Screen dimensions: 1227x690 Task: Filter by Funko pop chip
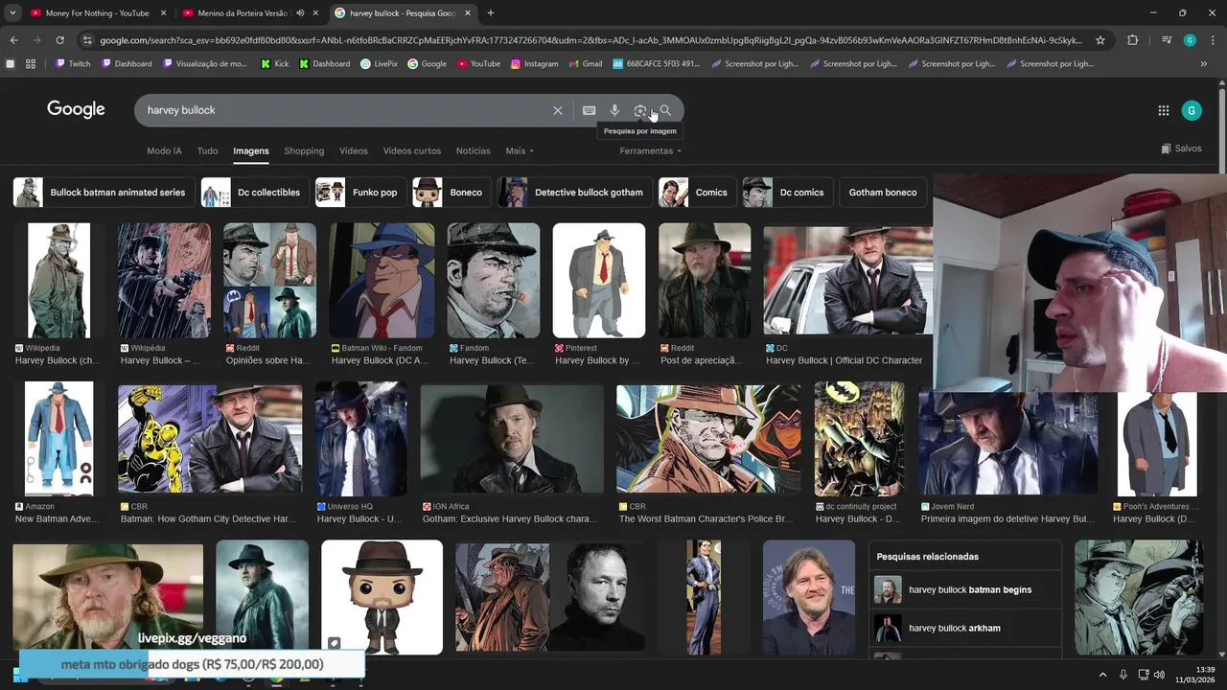(360, 193)
